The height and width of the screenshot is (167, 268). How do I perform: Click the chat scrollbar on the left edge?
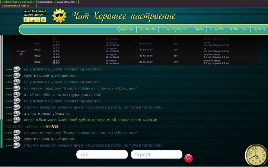click(x=1, y=92)
